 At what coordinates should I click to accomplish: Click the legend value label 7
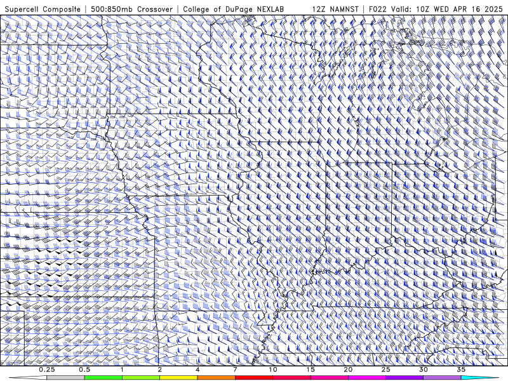(235, 370)
